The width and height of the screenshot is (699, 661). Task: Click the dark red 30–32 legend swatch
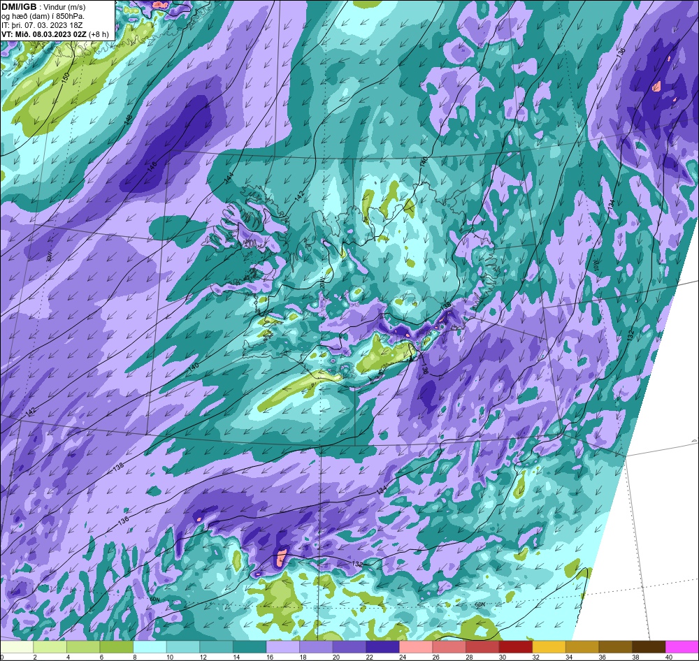pos(515,646)
